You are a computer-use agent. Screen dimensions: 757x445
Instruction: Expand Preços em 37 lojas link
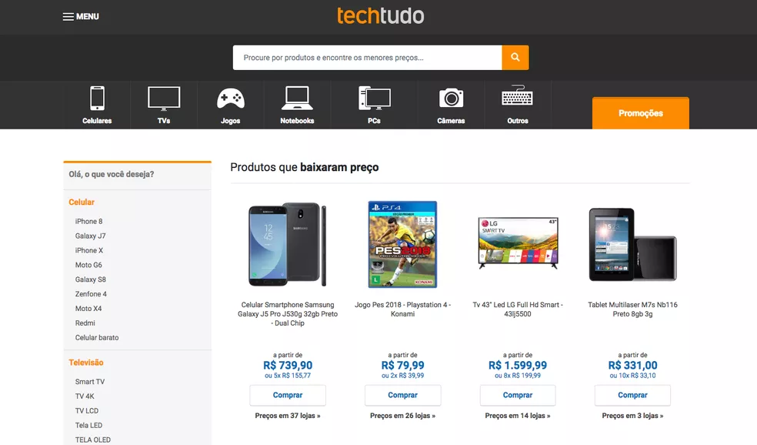288,416
